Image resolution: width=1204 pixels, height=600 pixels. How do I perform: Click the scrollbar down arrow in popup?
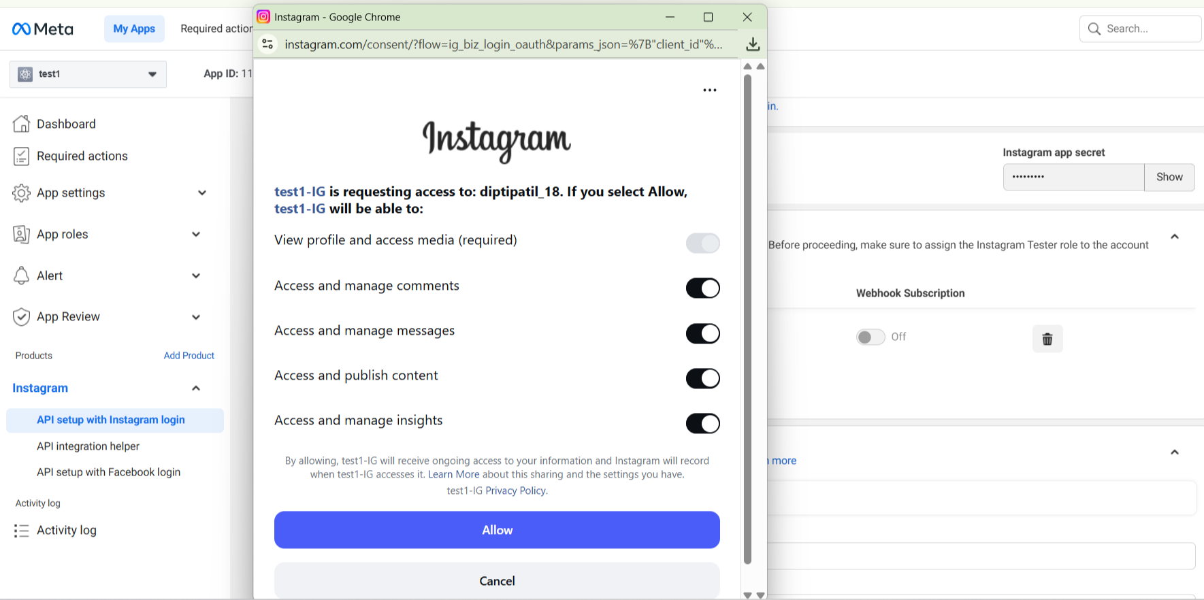pos(747,595)
